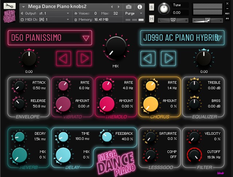
Task: Toggle the PV button
Action: [227, 19]
